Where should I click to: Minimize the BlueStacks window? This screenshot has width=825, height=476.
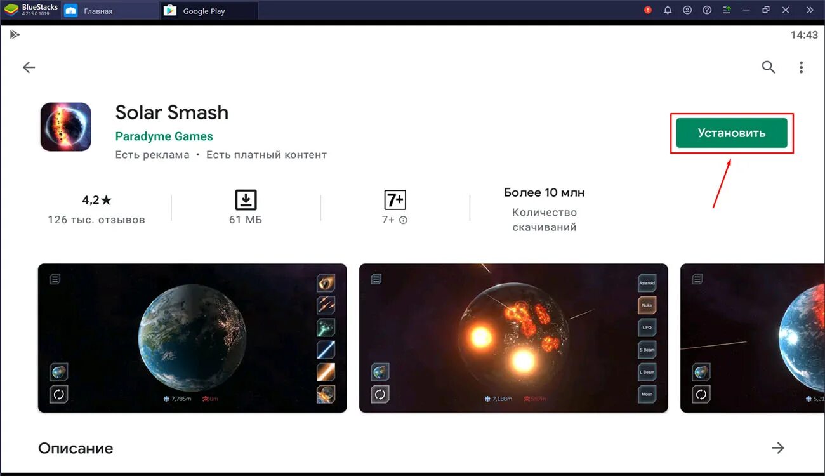(x=748, y=10)
